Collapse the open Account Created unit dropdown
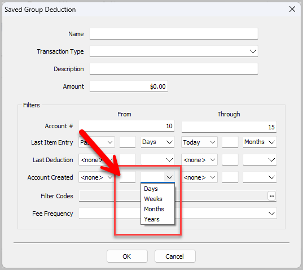 [169, 177]
